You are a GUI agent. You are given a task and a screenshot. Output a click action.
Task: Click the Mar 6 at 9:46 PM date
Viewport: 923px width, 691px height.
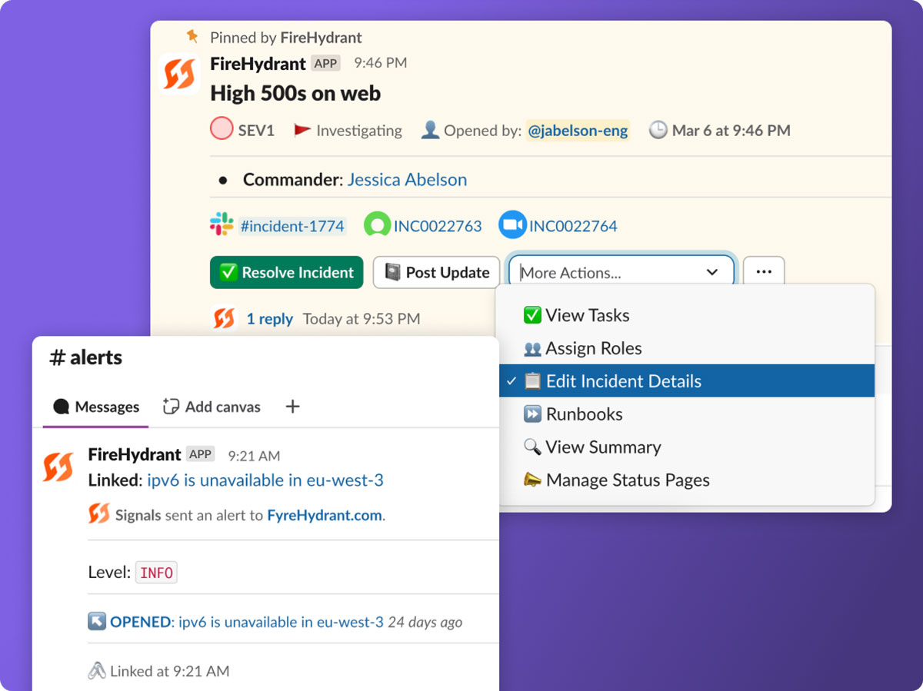pos(731,131)
